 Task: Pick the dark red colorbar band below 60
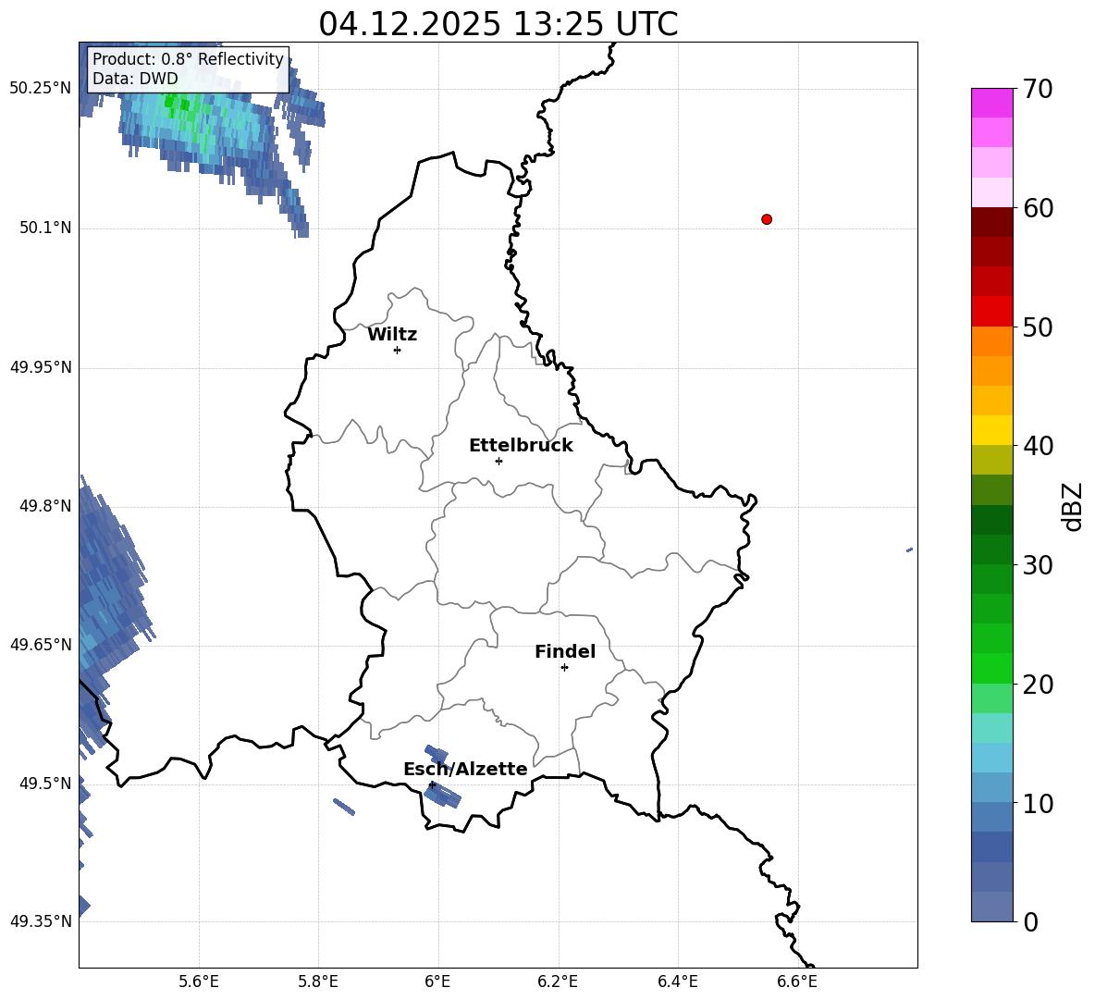point(992,222)
